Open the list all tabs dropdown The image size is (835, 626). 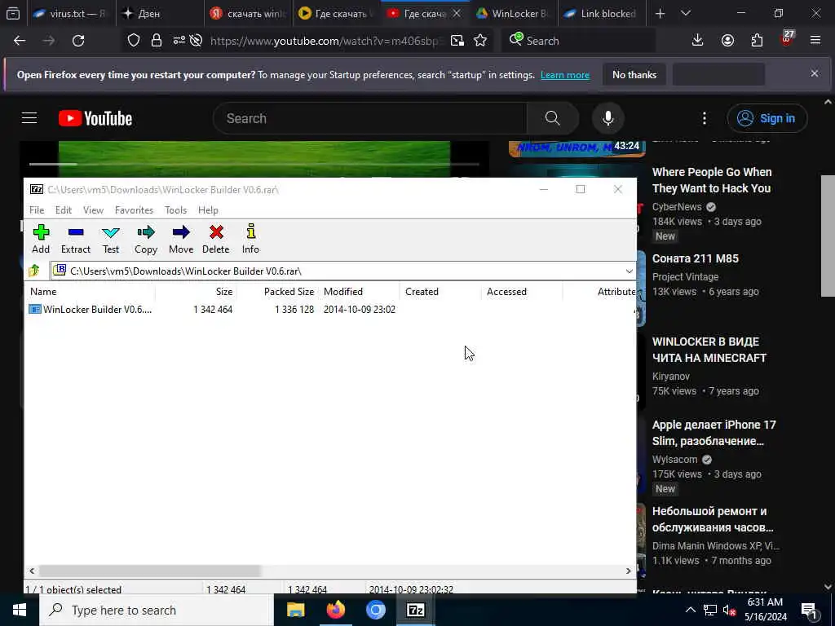(686, 14)
